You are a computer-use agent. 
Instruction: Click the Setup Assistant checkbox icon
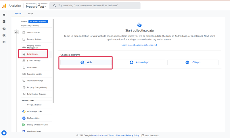click(x=24, y=32)
